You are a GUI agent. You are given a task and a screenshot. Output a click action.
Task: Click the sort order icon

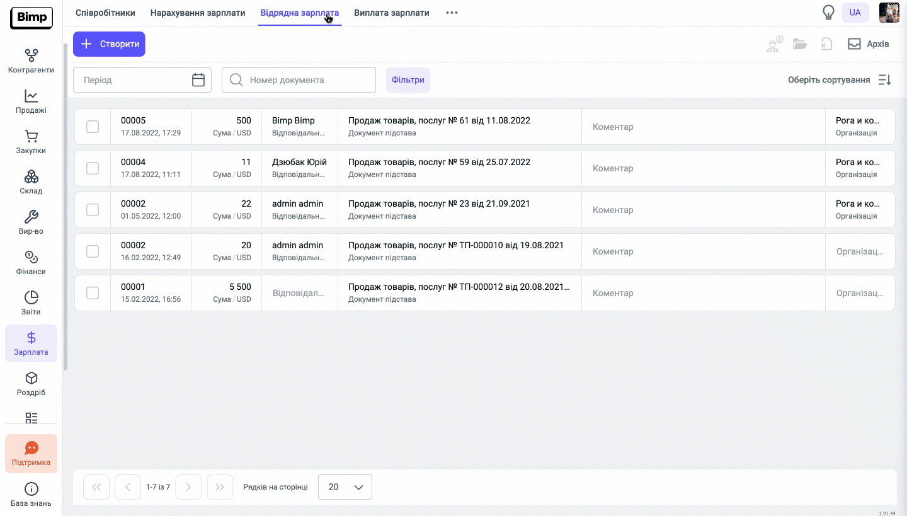(884, 80)
